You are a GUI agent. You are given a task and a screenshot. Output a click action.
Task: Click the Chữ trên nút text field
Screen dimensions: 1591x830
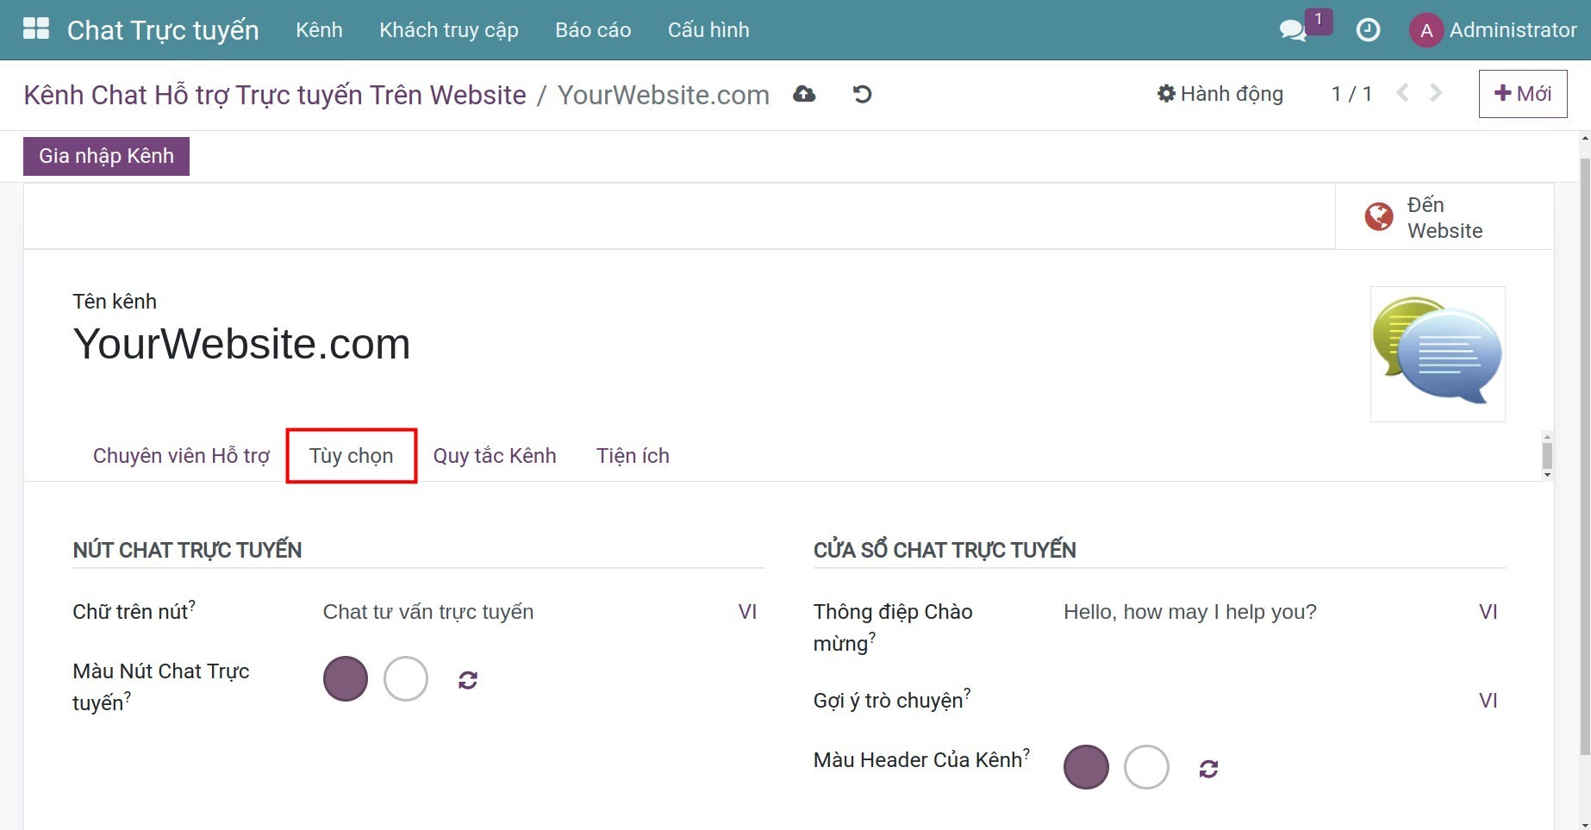517,612
